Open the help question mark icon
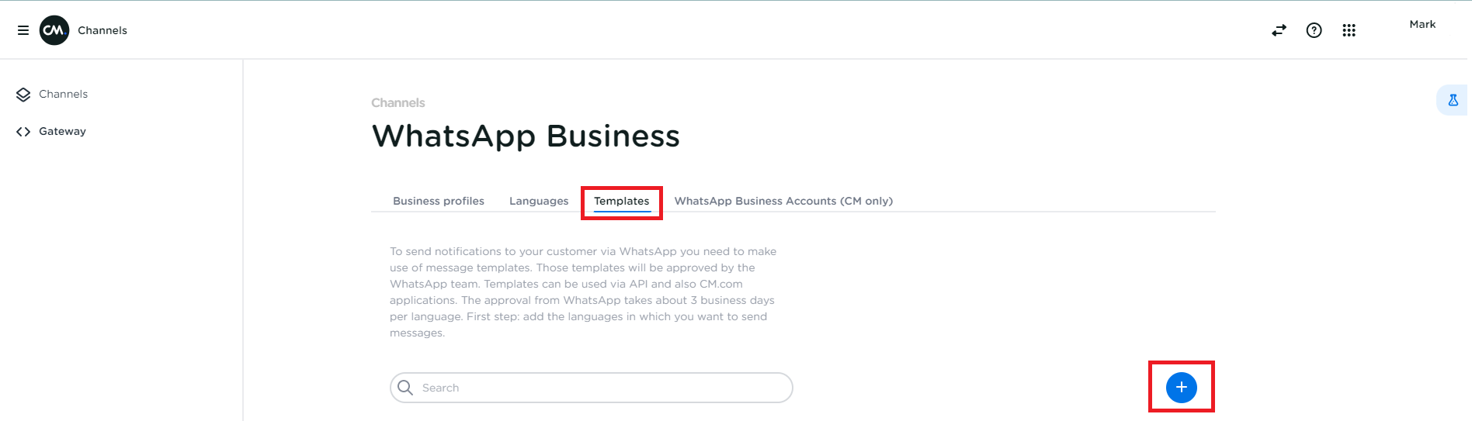 pos(1314,30)
